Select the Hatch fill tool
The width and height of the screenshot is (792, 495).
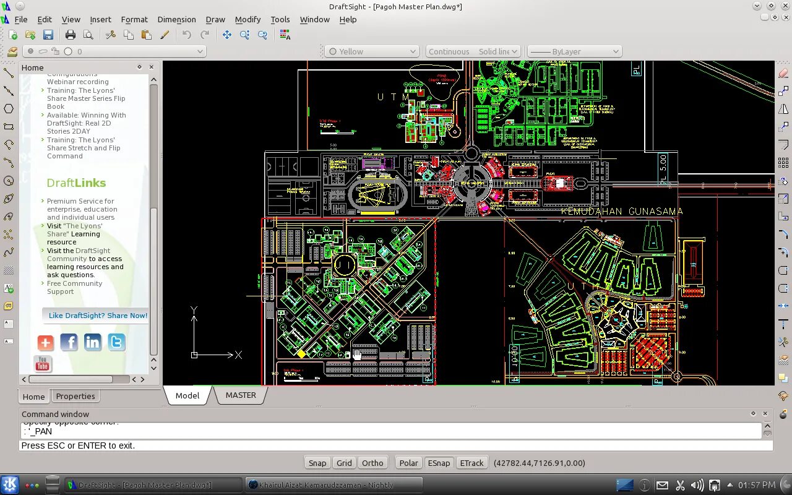click(x=9, y=270)
